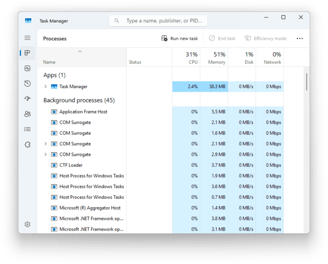Image resolution: width=328 pixels, height=264 pixels.
Task: Click the Task Manager title bar icon
Action: point(28,21)
